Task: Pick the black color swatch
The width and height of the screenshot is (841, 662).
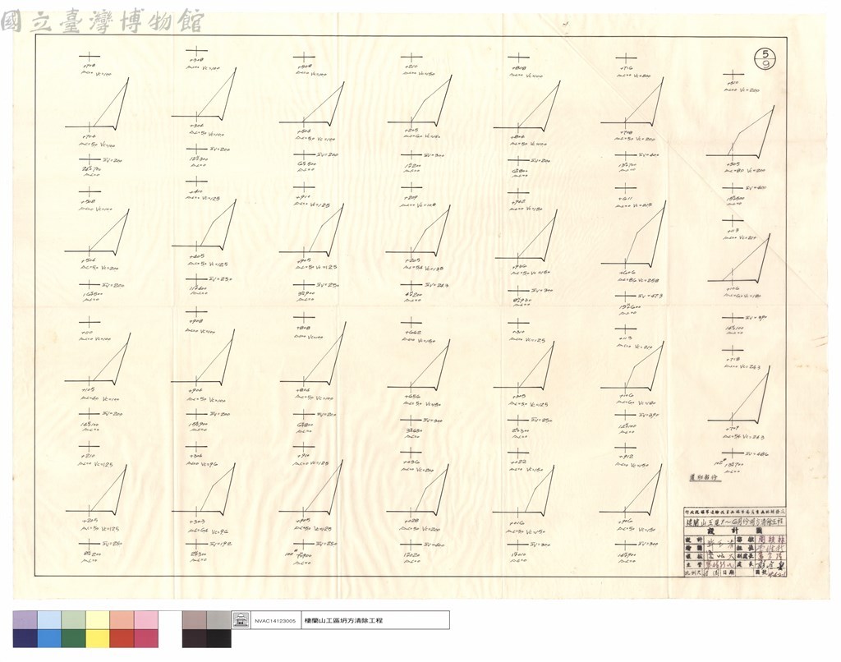Action: pyautogui.click(x=218, y=638)
